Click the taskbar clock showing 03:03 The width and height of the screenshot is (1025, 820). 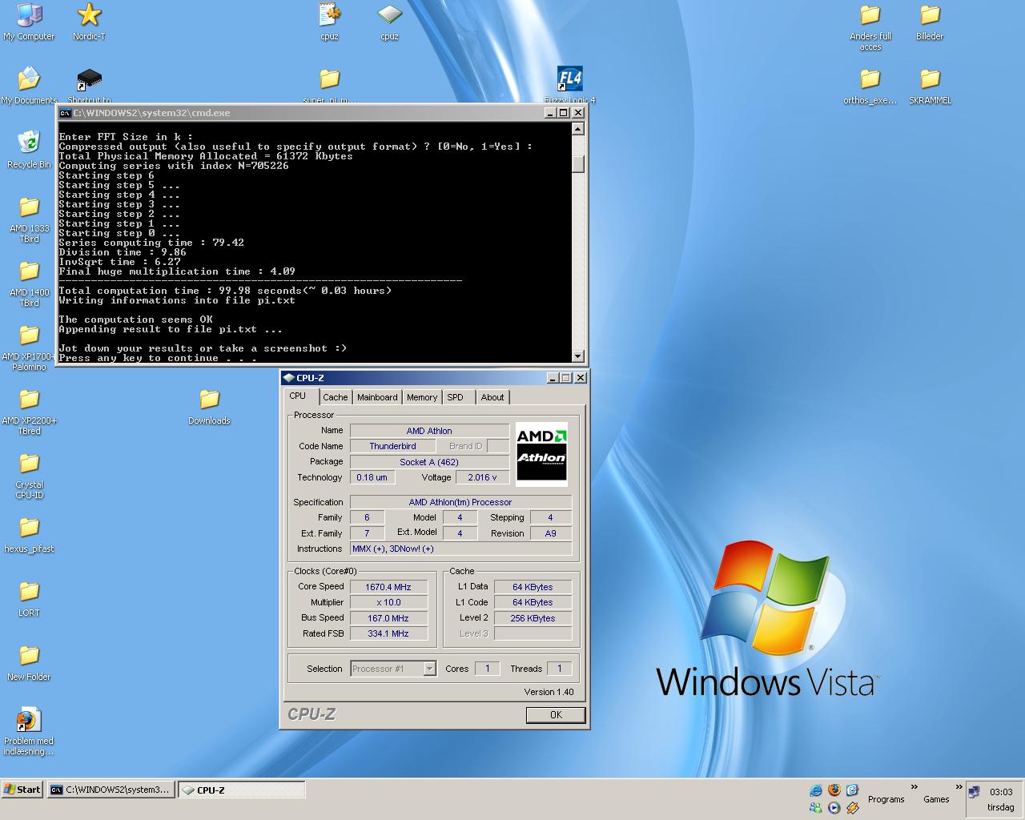(x=1001, y=792)
